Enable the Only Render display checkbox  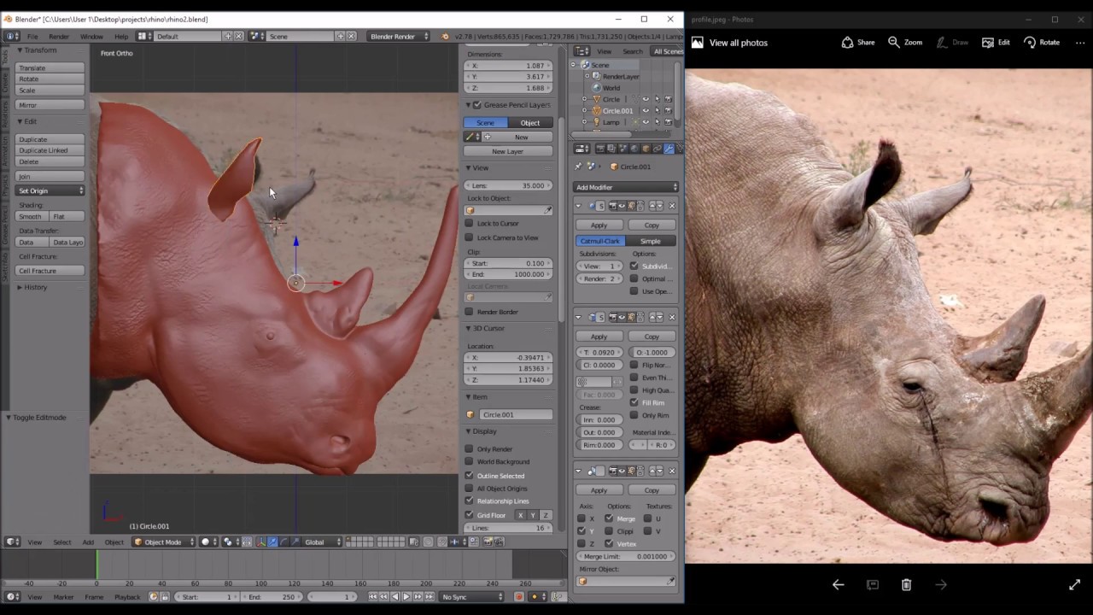pyautogui.click(x=469, y=448)
